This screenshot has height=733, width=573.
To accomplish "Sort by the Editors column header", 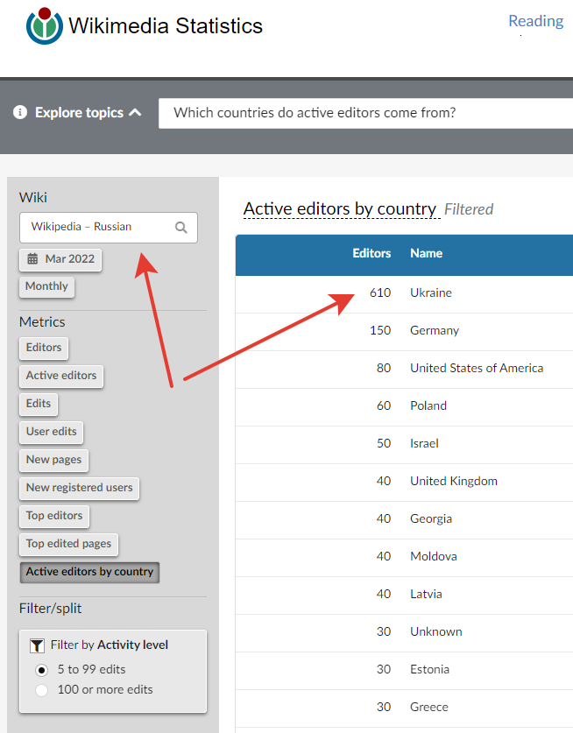I will [x=371, y=253].
